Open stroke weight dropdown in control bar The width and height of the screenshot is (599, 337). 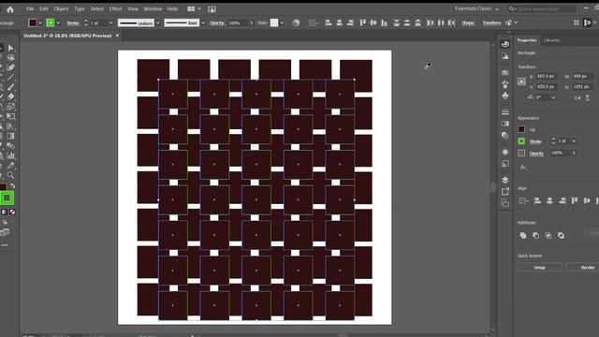(x=110, y=22)
